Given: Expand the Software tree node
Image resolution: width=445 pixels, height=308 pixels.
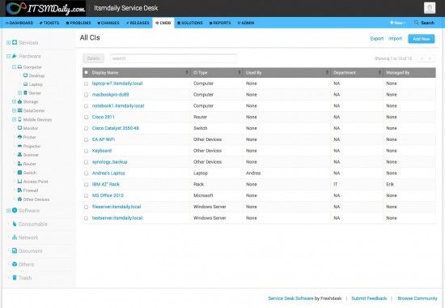Looking at the screenshot, I should coord(9,211).
